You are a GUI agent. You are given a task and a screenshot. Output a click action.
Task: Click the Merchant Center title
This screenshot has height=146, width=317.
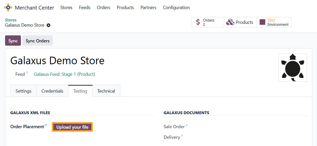(34, 8)
